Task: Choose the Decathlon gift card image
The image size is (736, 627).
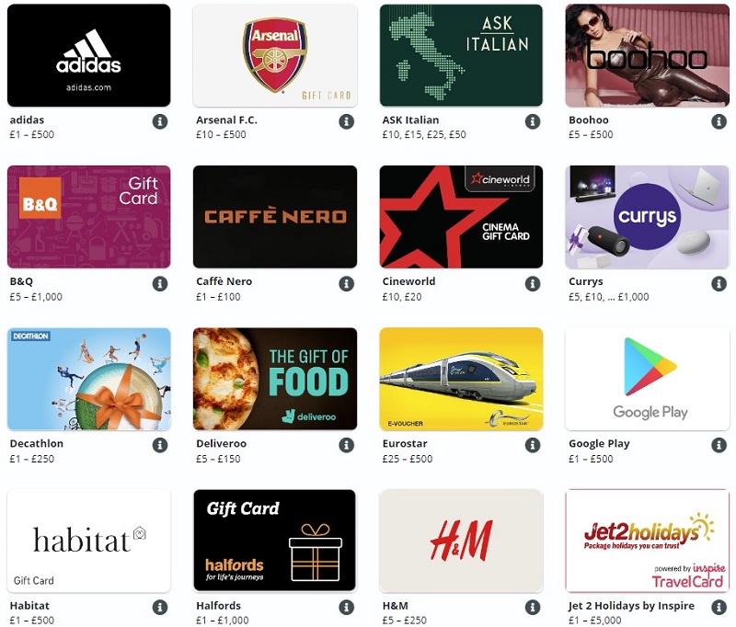Action: click(x=88, y=379)
